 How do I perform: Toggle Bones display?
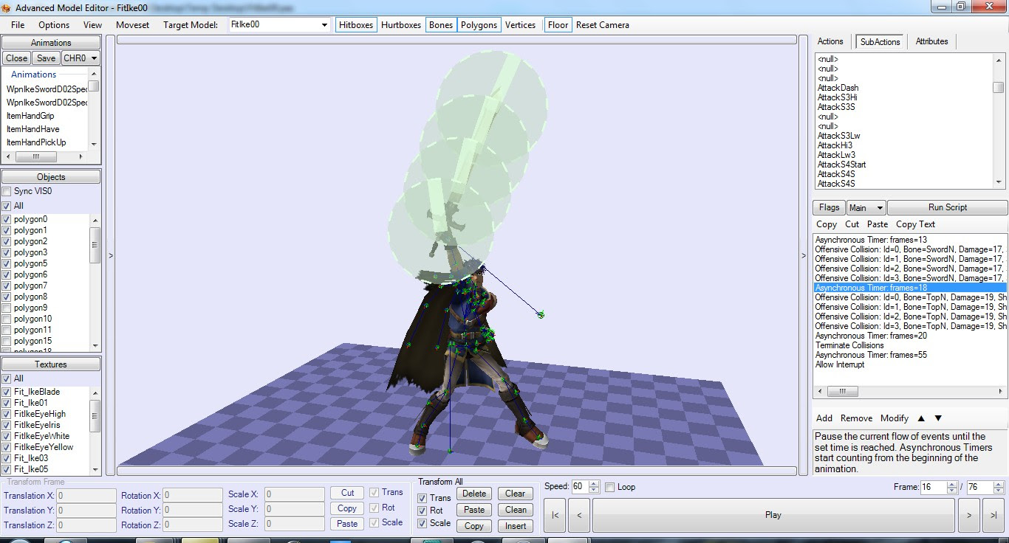(441, 25)
